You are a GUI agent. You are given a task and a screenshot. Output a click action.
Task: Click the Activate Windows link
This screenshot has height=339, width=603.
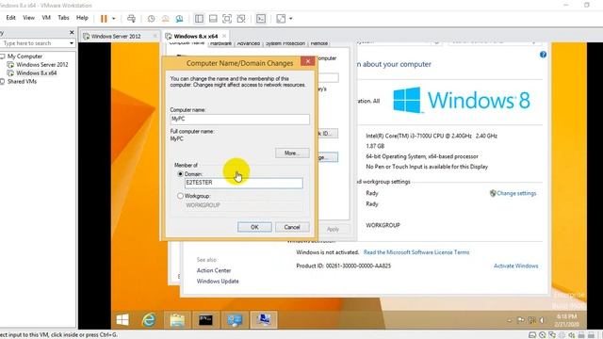[x=516, y=266]
